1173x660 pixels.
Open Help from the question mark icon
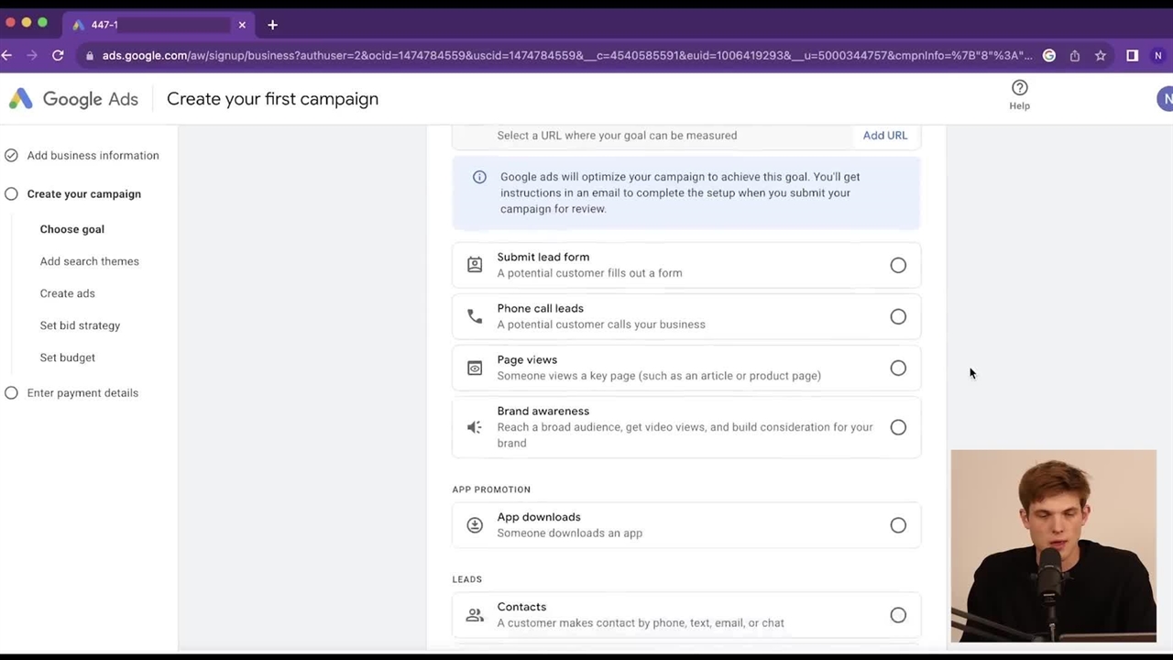click(1019, 89)
